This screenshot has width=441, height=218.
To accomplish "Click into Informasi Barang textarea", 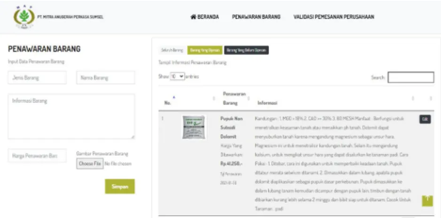I will point(71,116).
